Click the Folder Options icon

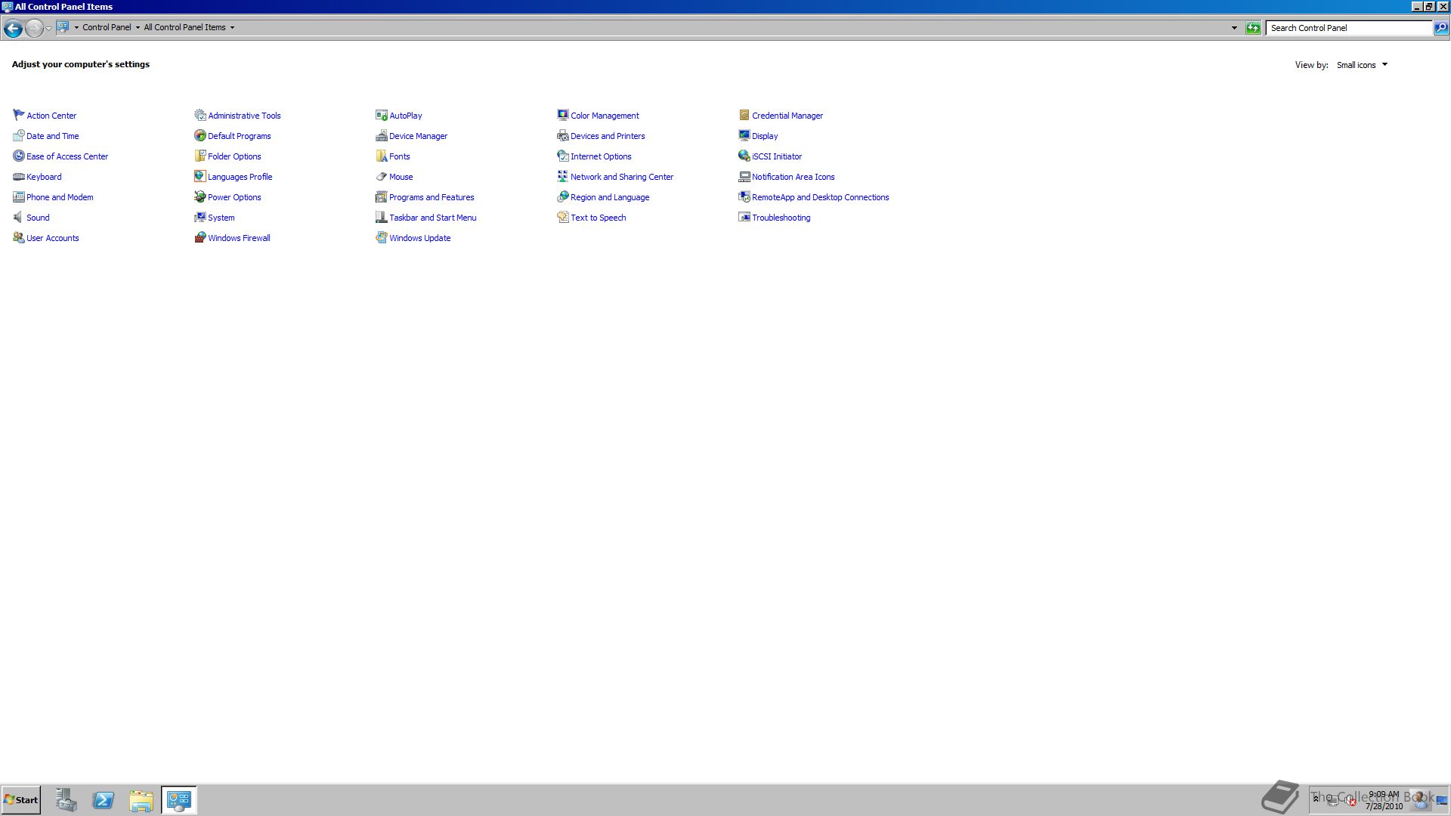[x=200, y=156]
